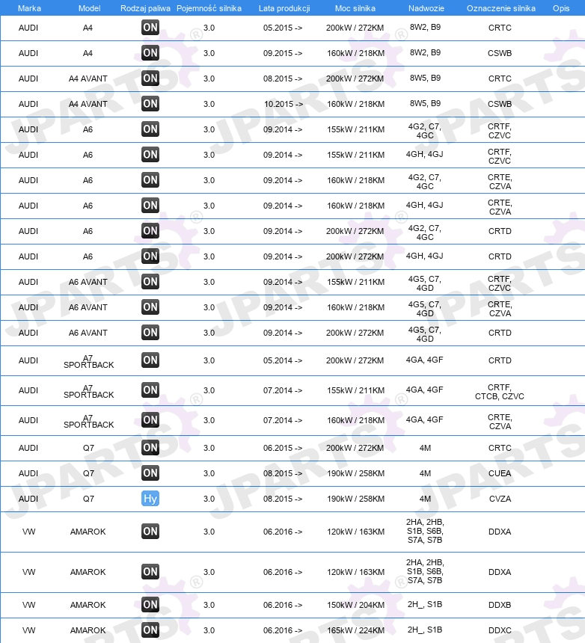This screenshot has height=643, width=585.
Task: Click the ON icon for A4 AVANT 08.2015
Action: click(x=150, y=79)
